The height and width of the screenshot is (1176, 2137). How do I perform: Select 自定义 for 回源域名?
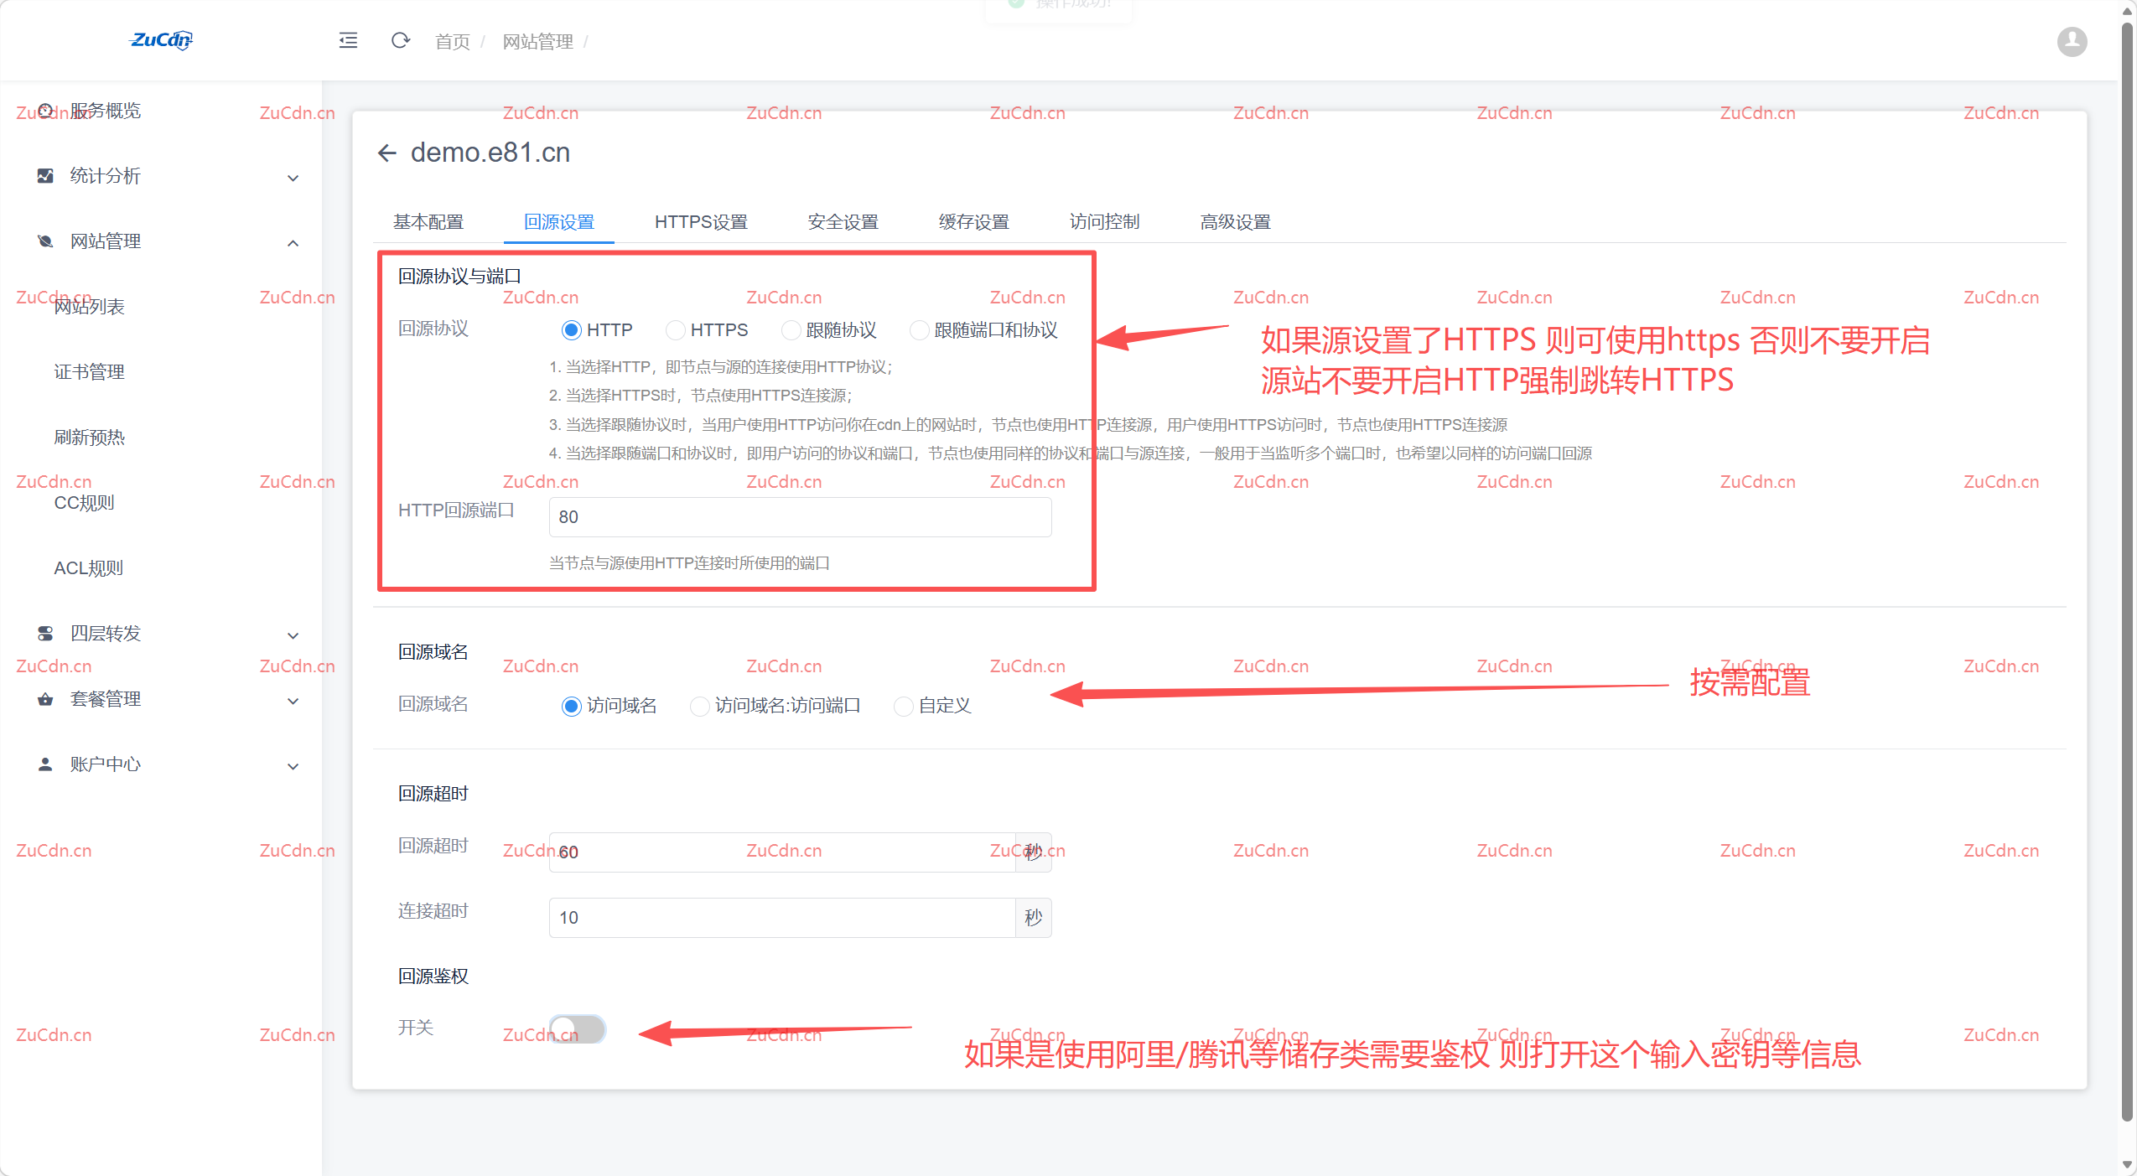(903, 706)
